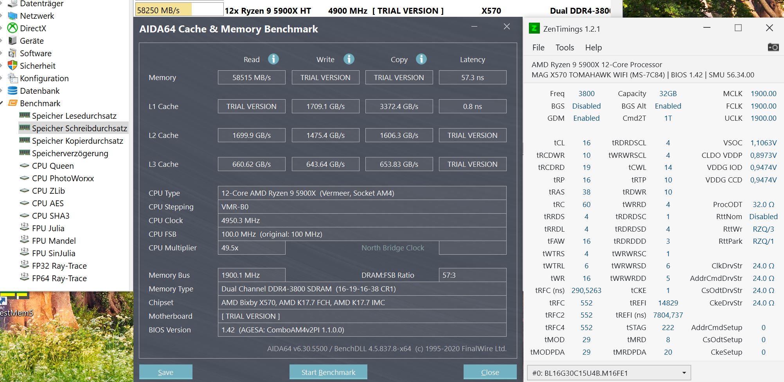Click the tRFC (ns) value 290,5263

click(586, 291)
